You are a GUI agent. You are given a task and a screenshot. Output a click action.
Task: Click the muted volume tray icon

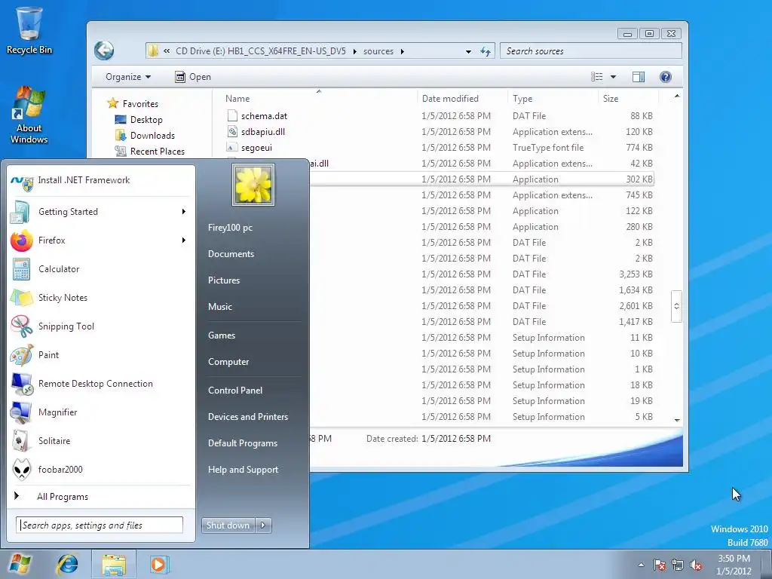(696, 565)
